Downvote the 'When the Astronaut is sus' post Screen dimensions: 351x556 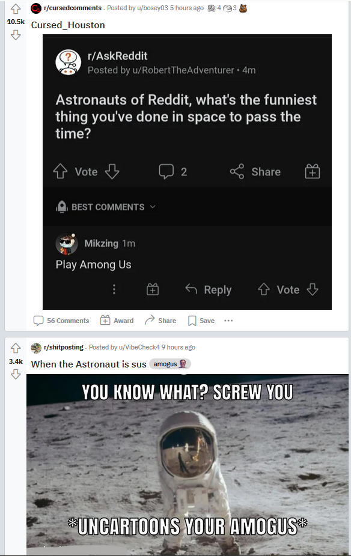(16, 374)
